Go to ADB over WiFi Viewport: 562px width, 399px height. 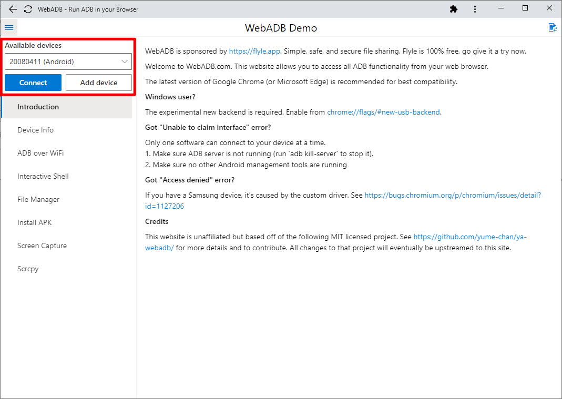pos(40,153)
